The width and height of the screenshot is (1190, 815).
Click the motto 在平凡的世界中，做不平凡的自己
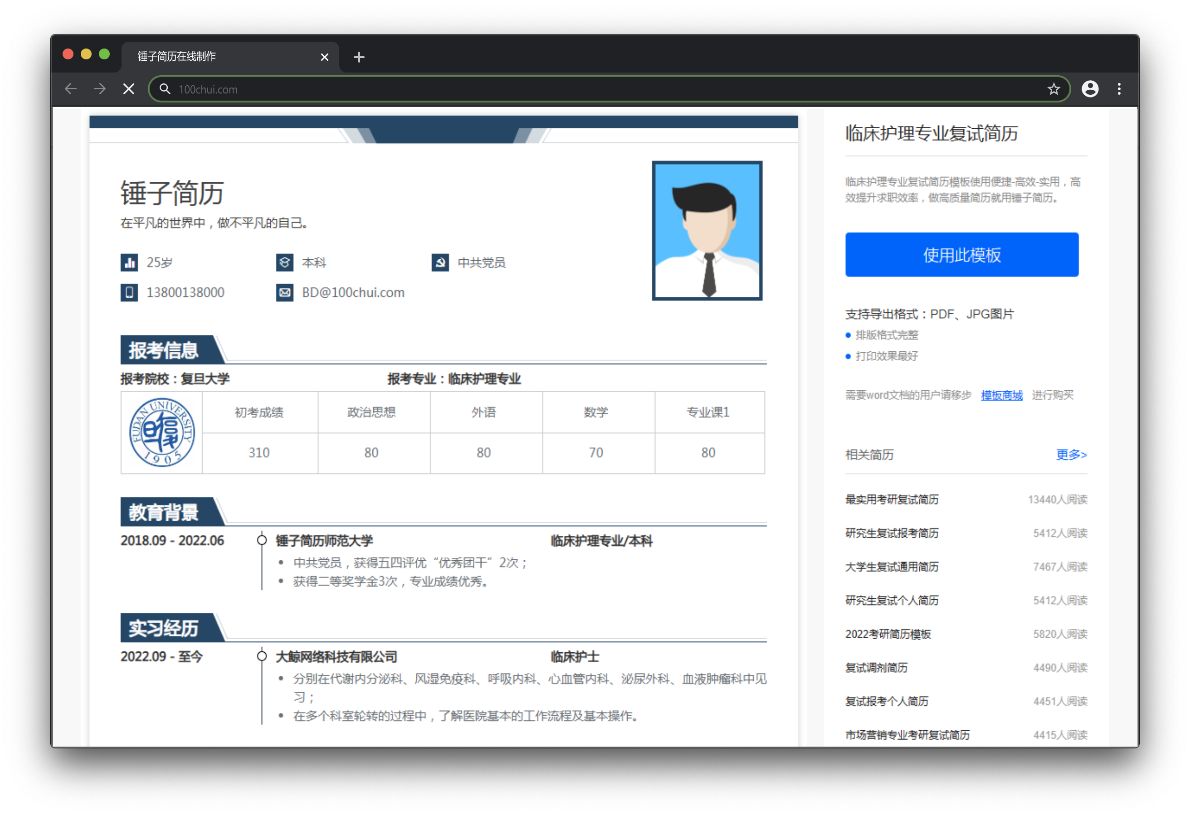click(x=214, y=223)
